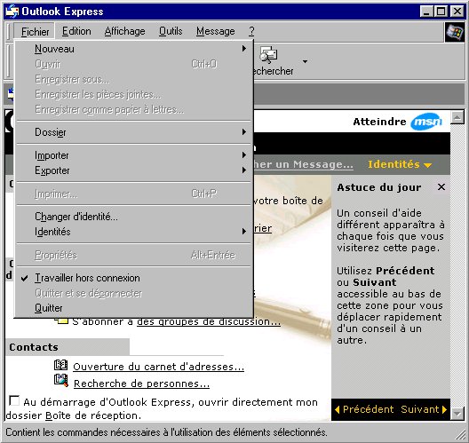Close the Astuce du jour pane

pos(441,187)
